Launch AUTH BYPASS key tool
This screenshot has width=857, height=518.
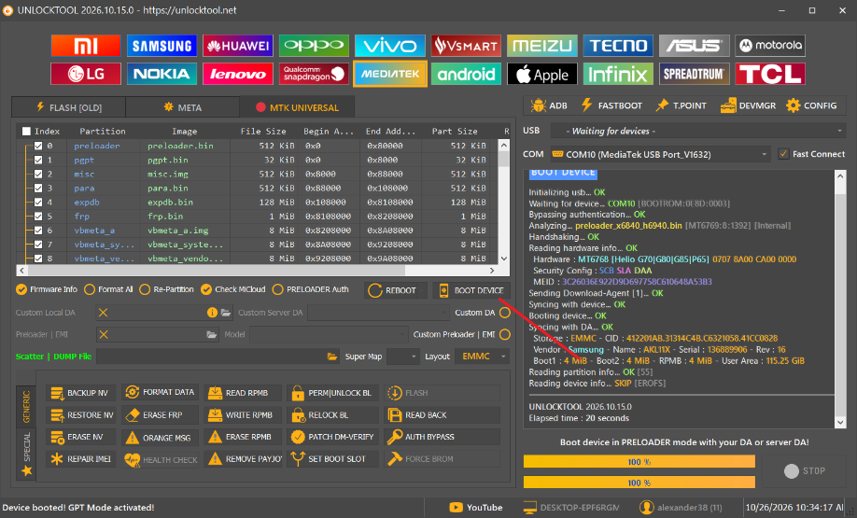coord(443,437)
